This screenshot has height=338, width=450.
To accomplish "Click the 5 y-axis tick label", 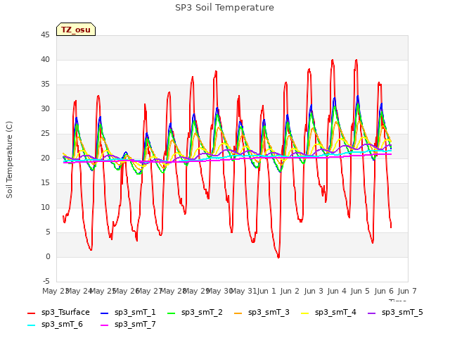I will tap(48, 232).
